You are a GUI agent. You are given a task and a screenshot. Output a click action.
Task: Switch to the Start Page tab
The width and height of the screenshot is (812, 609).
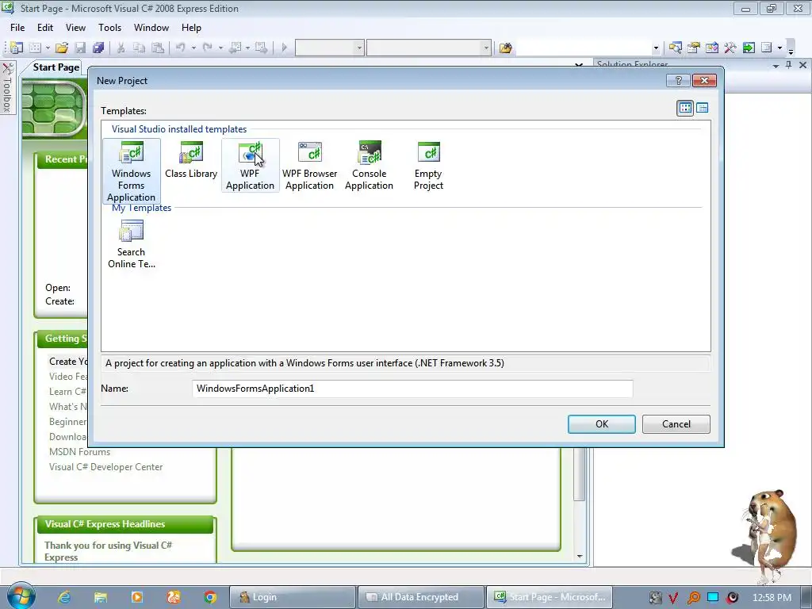(56, 67)
